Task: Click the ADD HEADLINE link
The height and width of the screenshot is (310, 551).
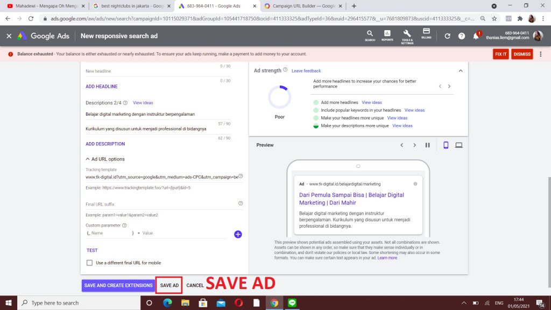Action: (101, 87)
